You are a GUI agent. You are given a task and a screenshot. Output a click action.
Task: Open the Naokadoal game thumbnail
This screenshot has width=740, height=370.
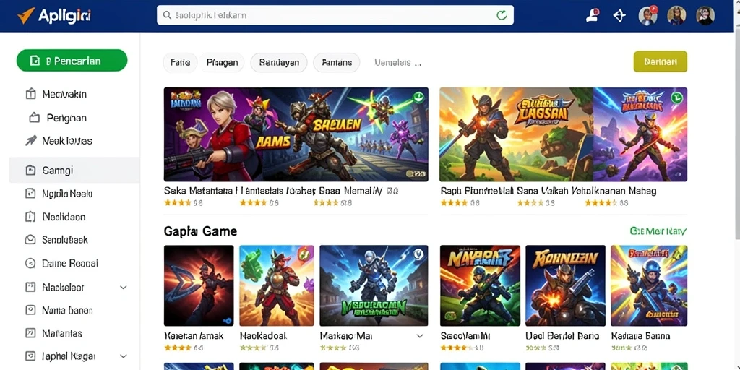coord(277,285)
